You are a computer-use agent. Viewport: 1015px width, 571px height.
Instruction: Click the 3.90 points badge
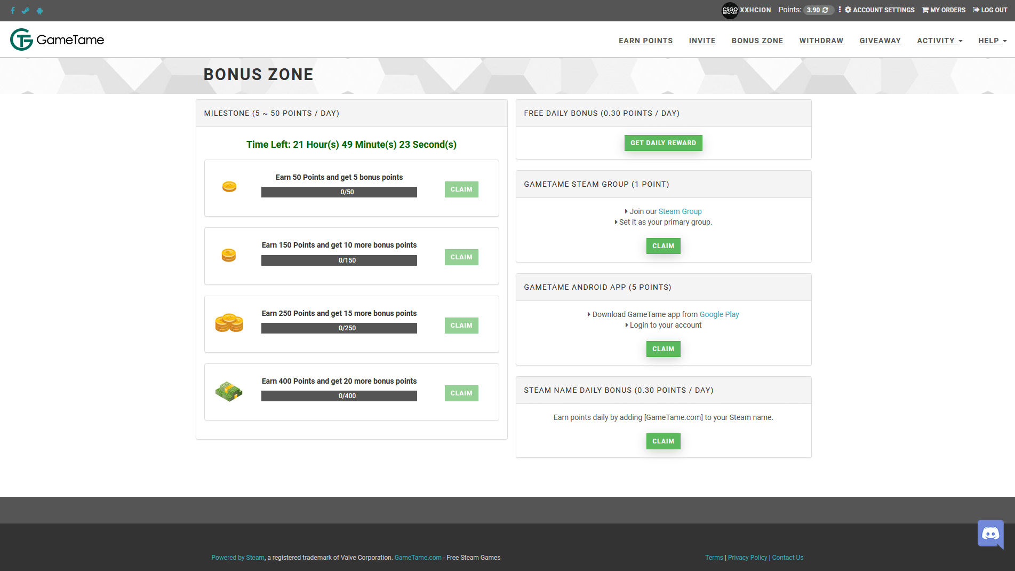pyautogui.click(x=813, y=10)
